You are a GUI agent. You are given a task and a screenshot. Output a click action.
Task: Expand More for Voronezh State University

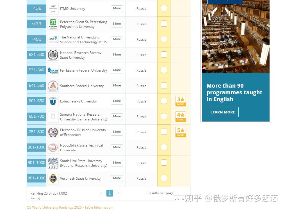(117, 178)
